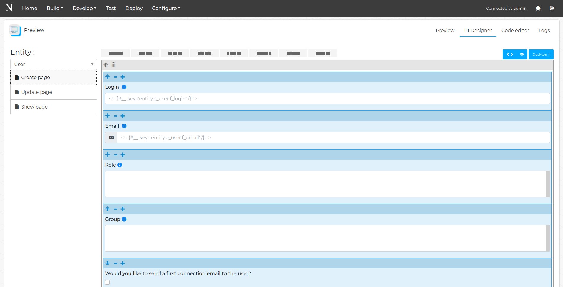Enlarge Group field with plus icon

123,209
